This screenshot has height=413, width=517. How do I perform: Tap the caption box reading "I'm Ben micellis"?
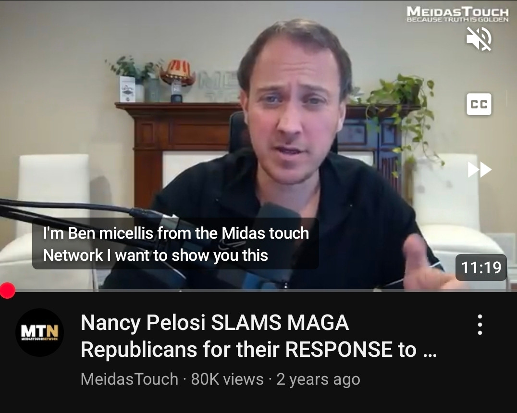point(175,243)
